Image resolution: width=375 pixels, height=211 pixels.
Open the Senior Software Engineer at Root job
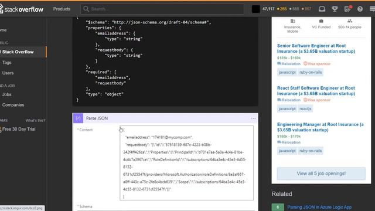[316, 49]
